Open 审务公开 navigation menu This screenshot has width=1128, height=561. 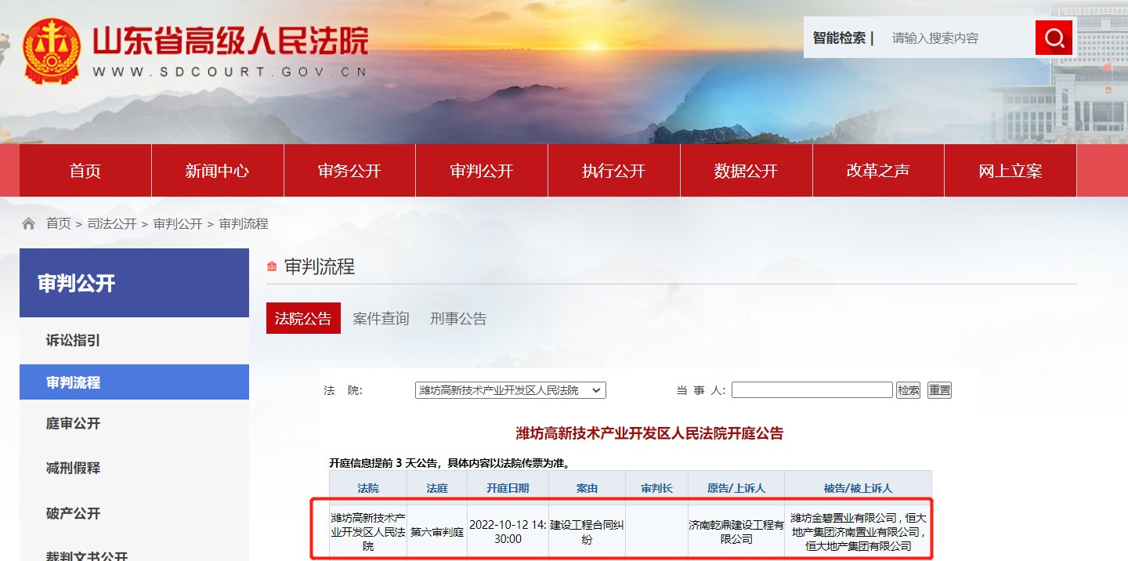click(349, 171)
